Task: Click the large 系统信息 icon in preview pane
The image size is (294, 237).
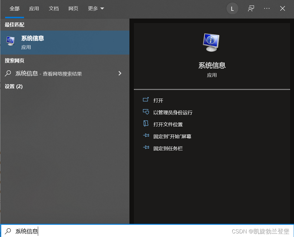Action: click(x=211, y=42)
